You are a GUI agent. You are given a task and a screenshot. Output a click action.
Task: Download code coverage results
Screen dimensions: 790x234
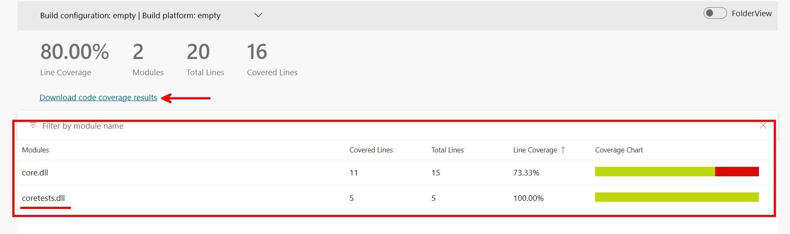pyautogui.click(x=98, y=97)
